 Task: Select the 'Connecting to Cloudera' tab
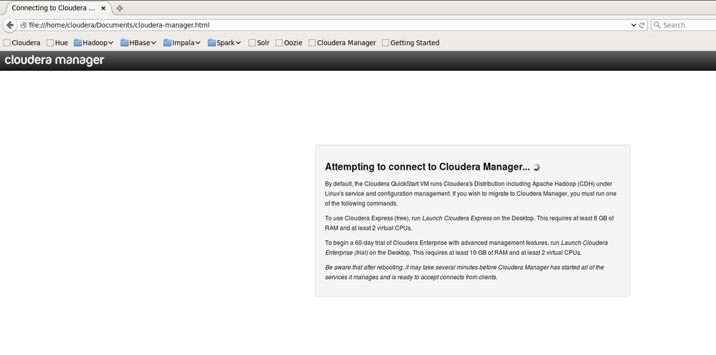click(57, 8)
